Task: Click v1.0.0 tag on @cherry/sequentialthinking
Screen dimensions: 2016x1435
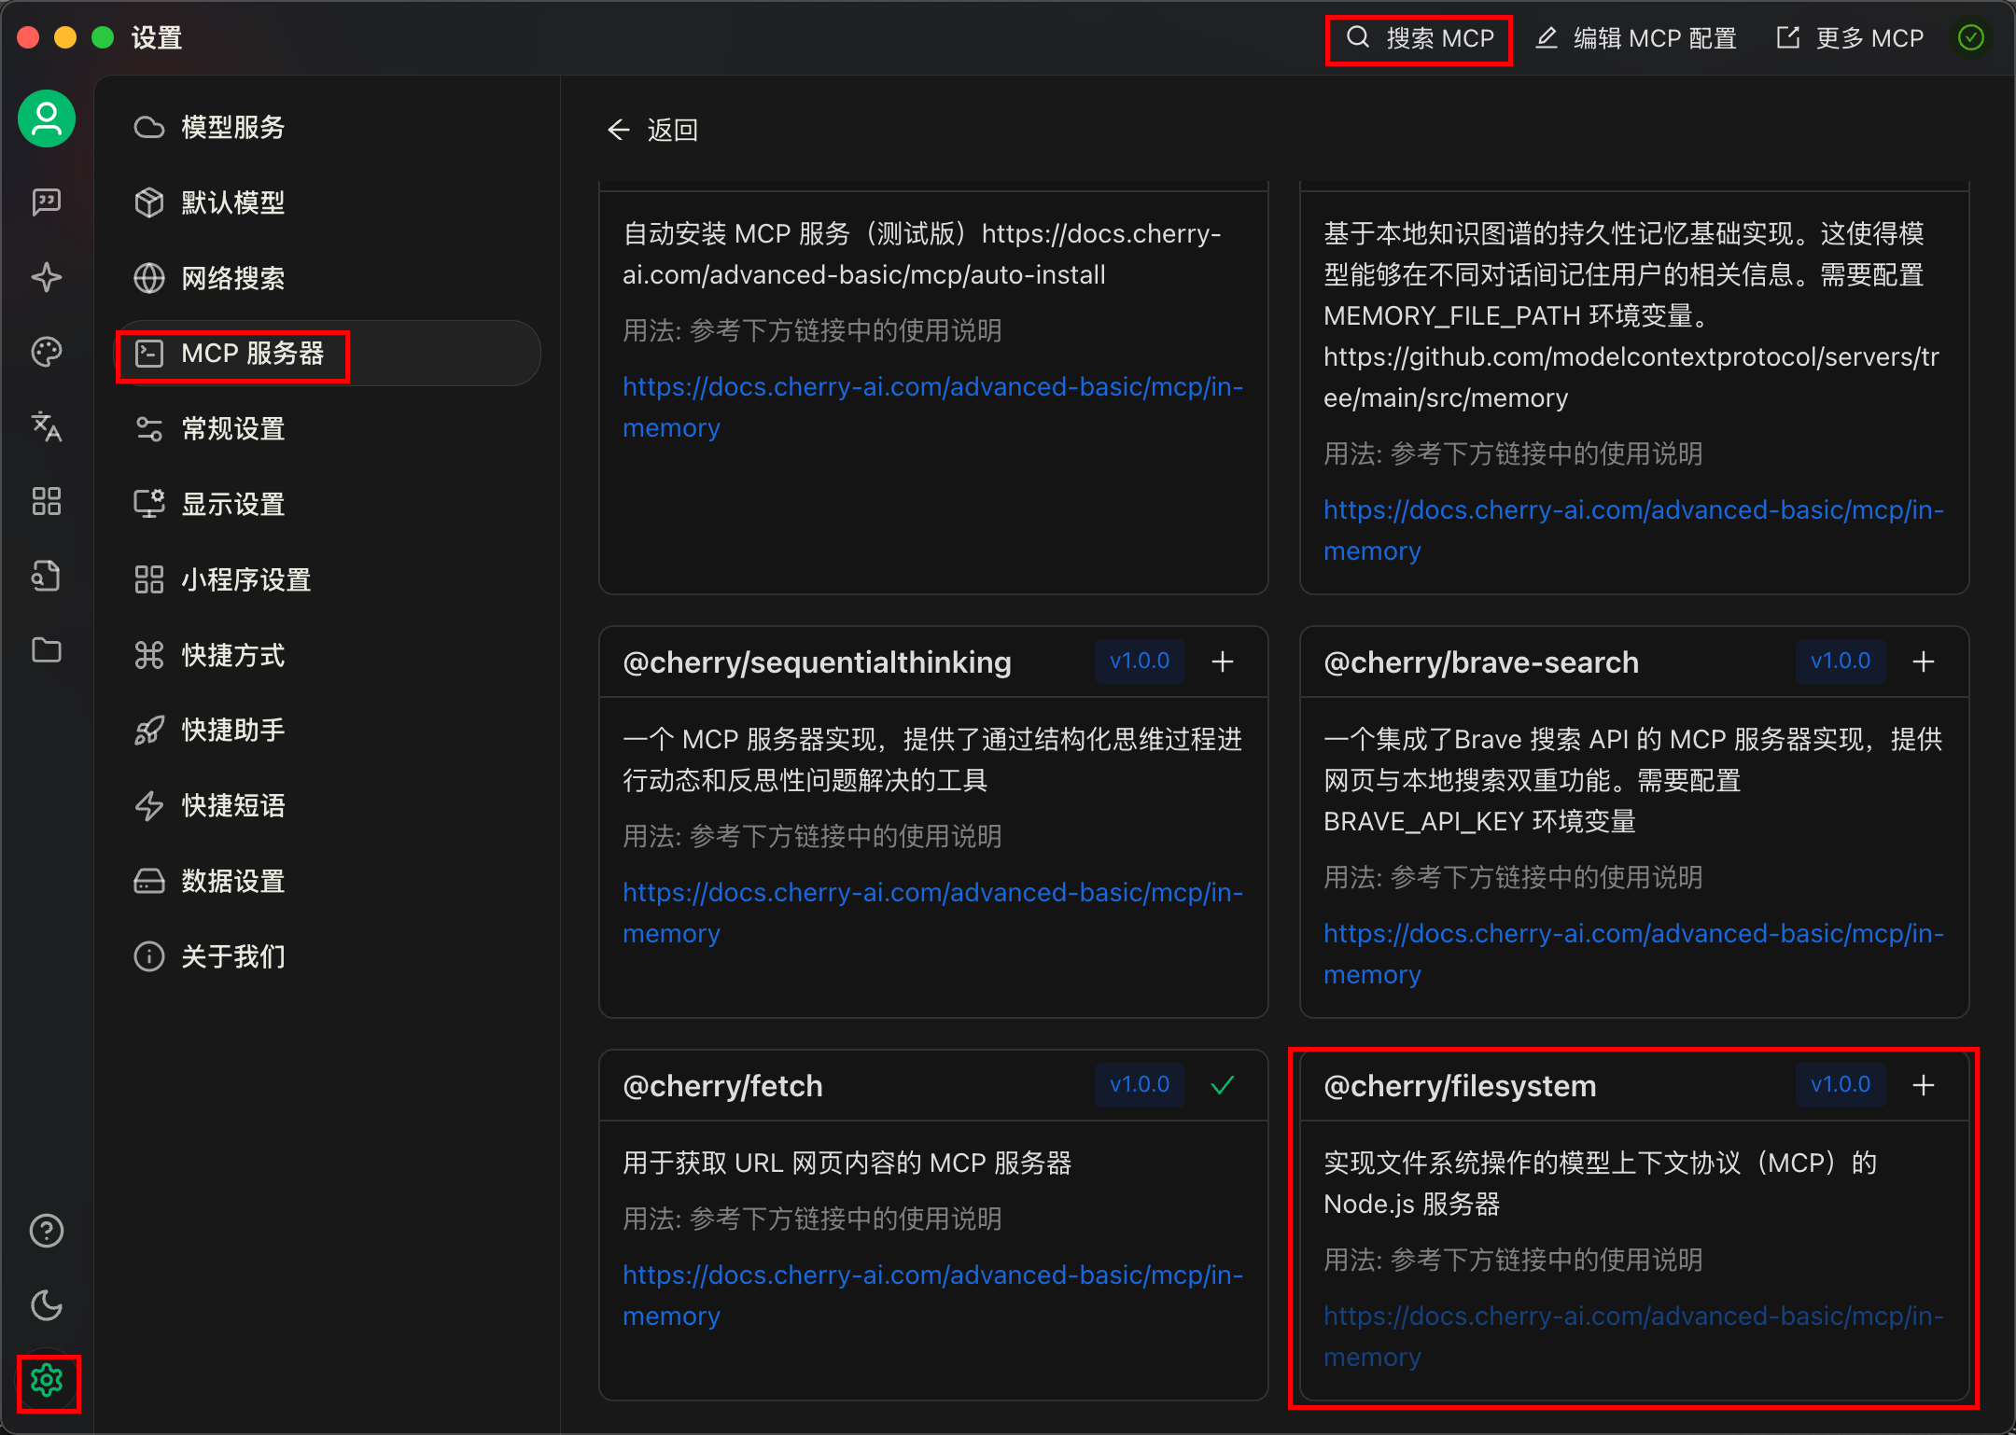Action: 1140,662
